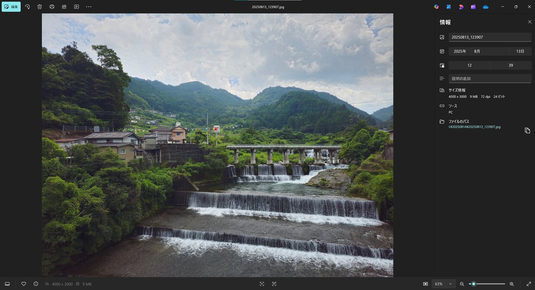Click the 2025年 year field
The height and width of the screenshot is (290, 535).
(x=460, y=51)
